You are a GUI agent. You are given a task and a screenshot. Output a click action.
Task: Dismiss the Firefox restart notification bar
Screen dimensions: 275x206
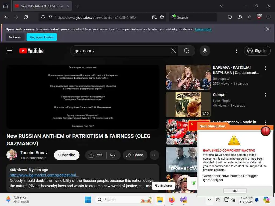tap(268, 29)
